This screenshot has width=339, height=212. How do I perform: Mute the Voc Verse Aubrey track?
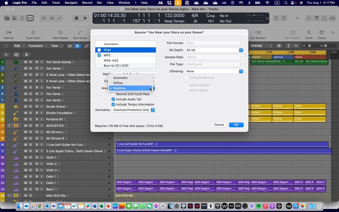pos(25,62)
